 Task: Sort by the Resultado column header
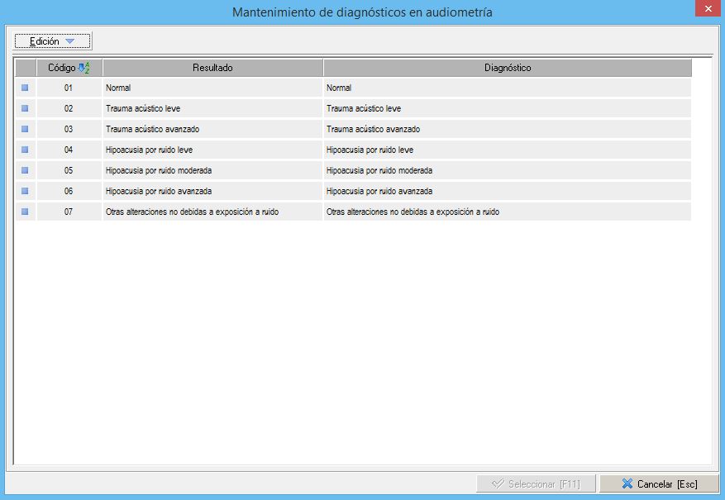[212, 68]
